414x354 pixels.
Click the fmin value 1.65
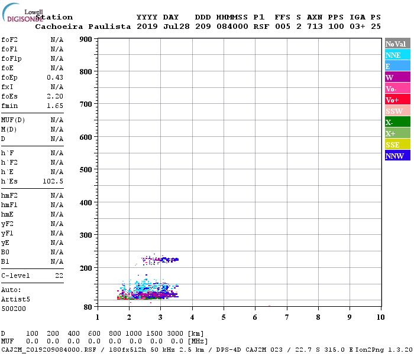point(55,106)
